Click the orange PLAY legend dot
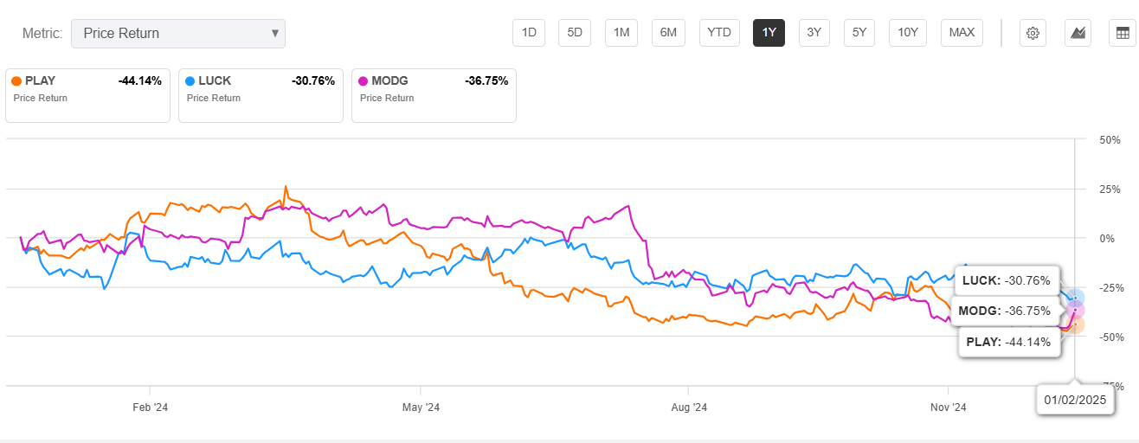Screen dimensions: 1139x443 click(x=16, y=81)
